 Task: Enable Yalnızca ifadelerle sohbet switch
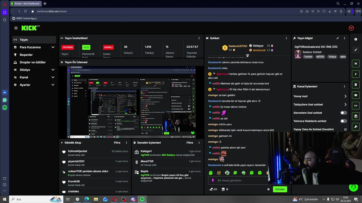pos(344,121)
